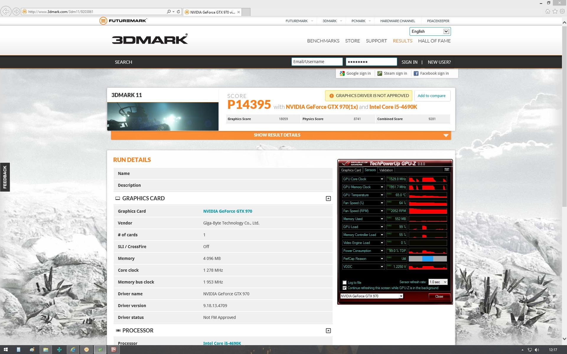Open the Sensor refresh rate dropdown
Image resolution: width=567 pixels, height=354 pixels.
(x=438, y=282)
